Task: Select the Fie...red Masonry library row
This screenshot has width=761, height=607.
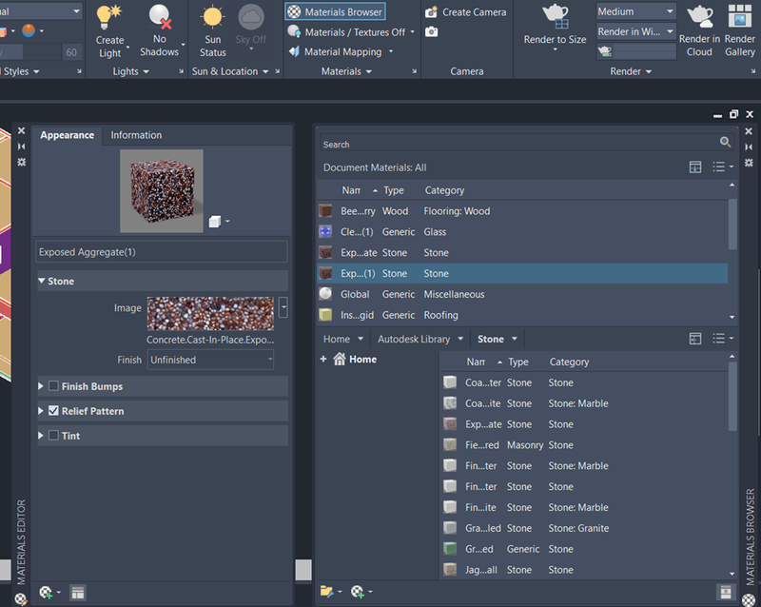Action: point(585,445)
